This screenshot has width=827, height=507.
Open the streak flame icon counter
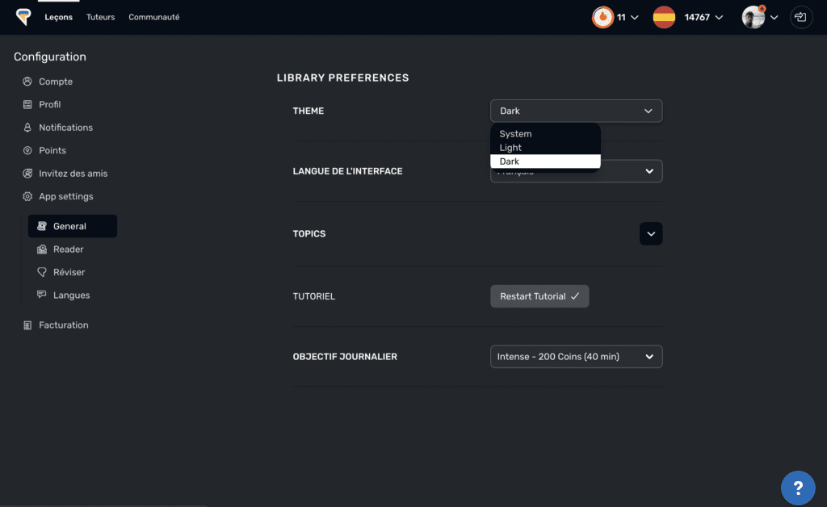coord(602,17)
